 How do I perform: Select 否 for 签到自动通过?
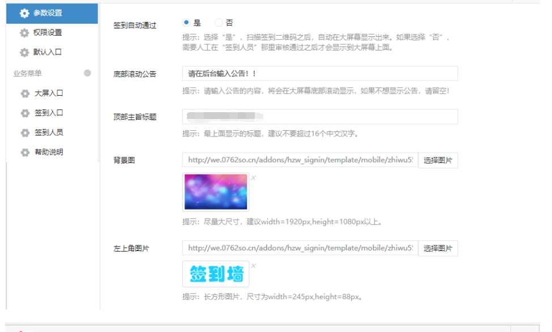pos(219,22)
